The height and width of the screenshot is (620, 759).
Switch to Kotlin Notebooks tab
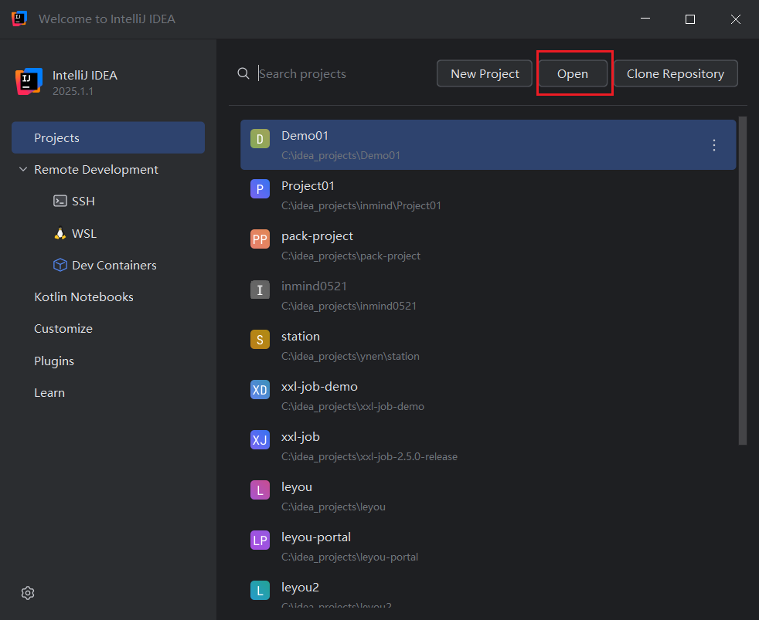[83, 297]
